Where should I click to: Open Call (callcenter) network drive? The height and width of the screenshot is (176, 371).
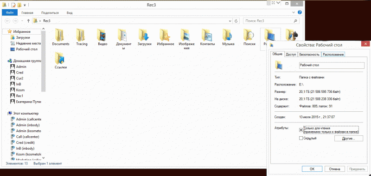pos(25,137)
